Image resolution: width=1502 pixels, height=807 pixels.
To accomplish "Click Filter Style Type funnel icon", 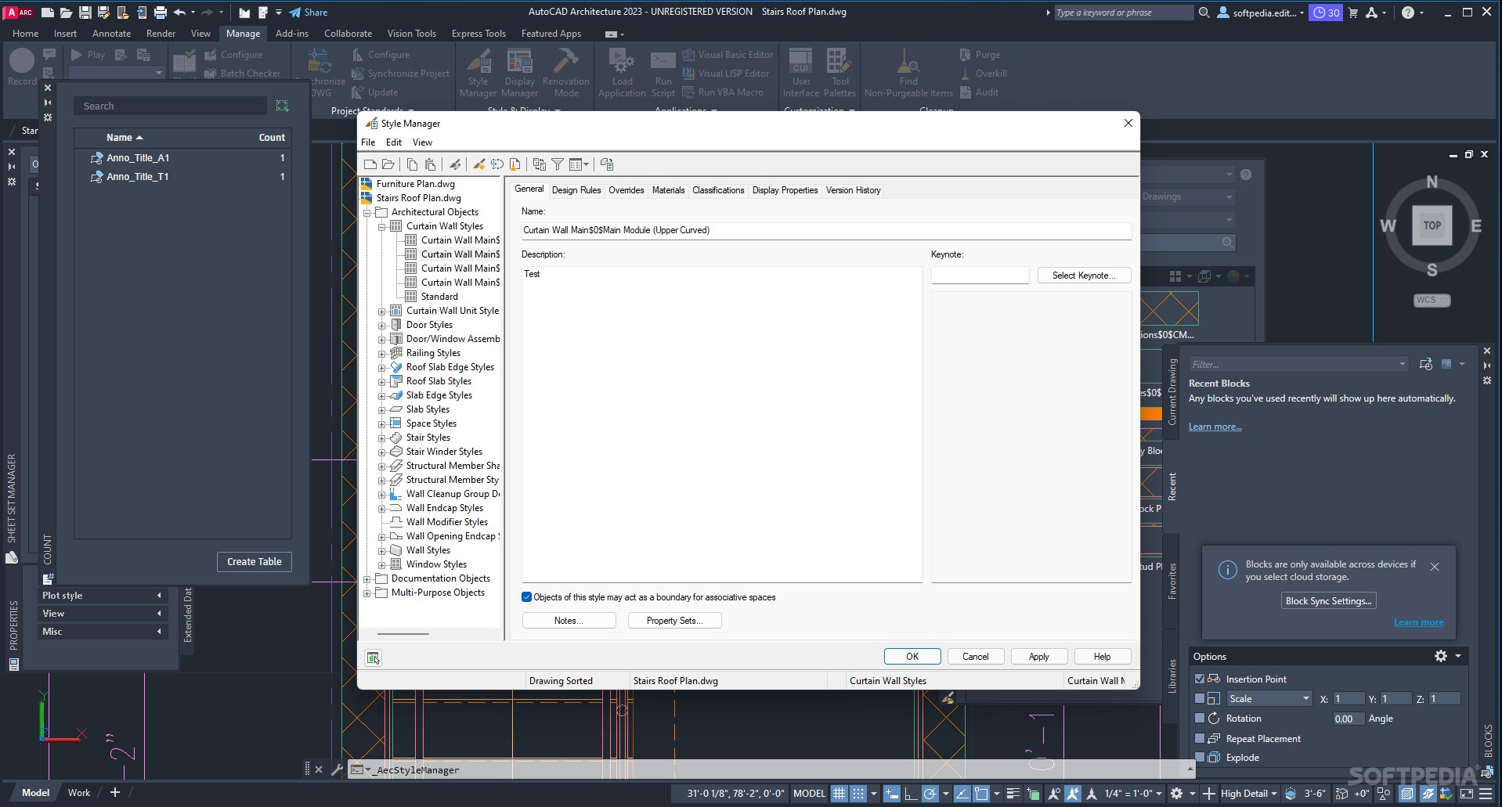I will pos(558,164).
